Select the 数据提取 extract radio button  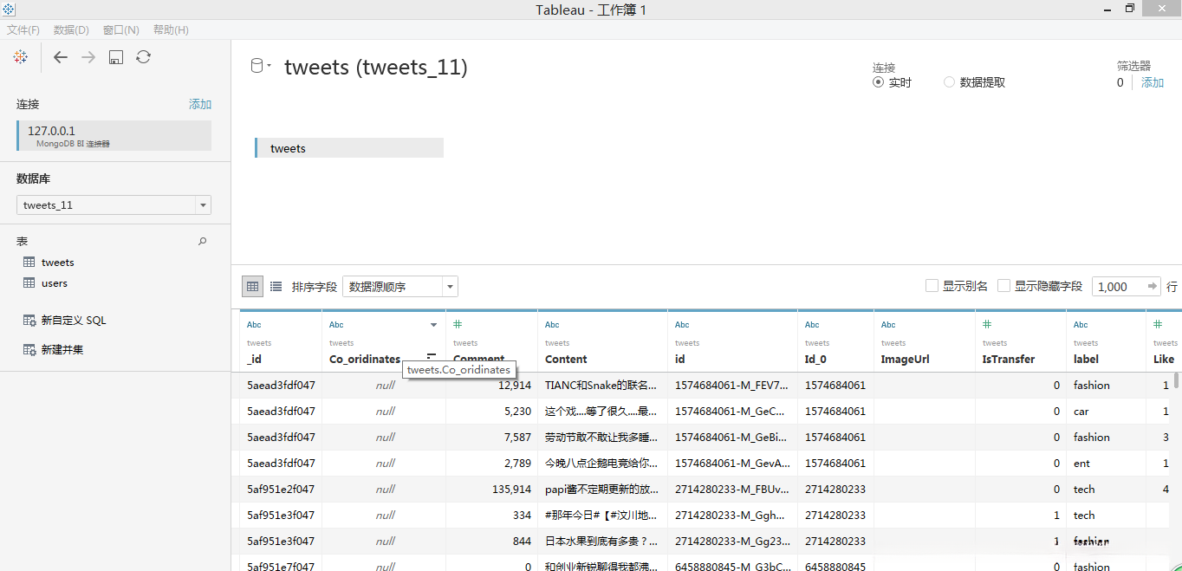(949, 82)
